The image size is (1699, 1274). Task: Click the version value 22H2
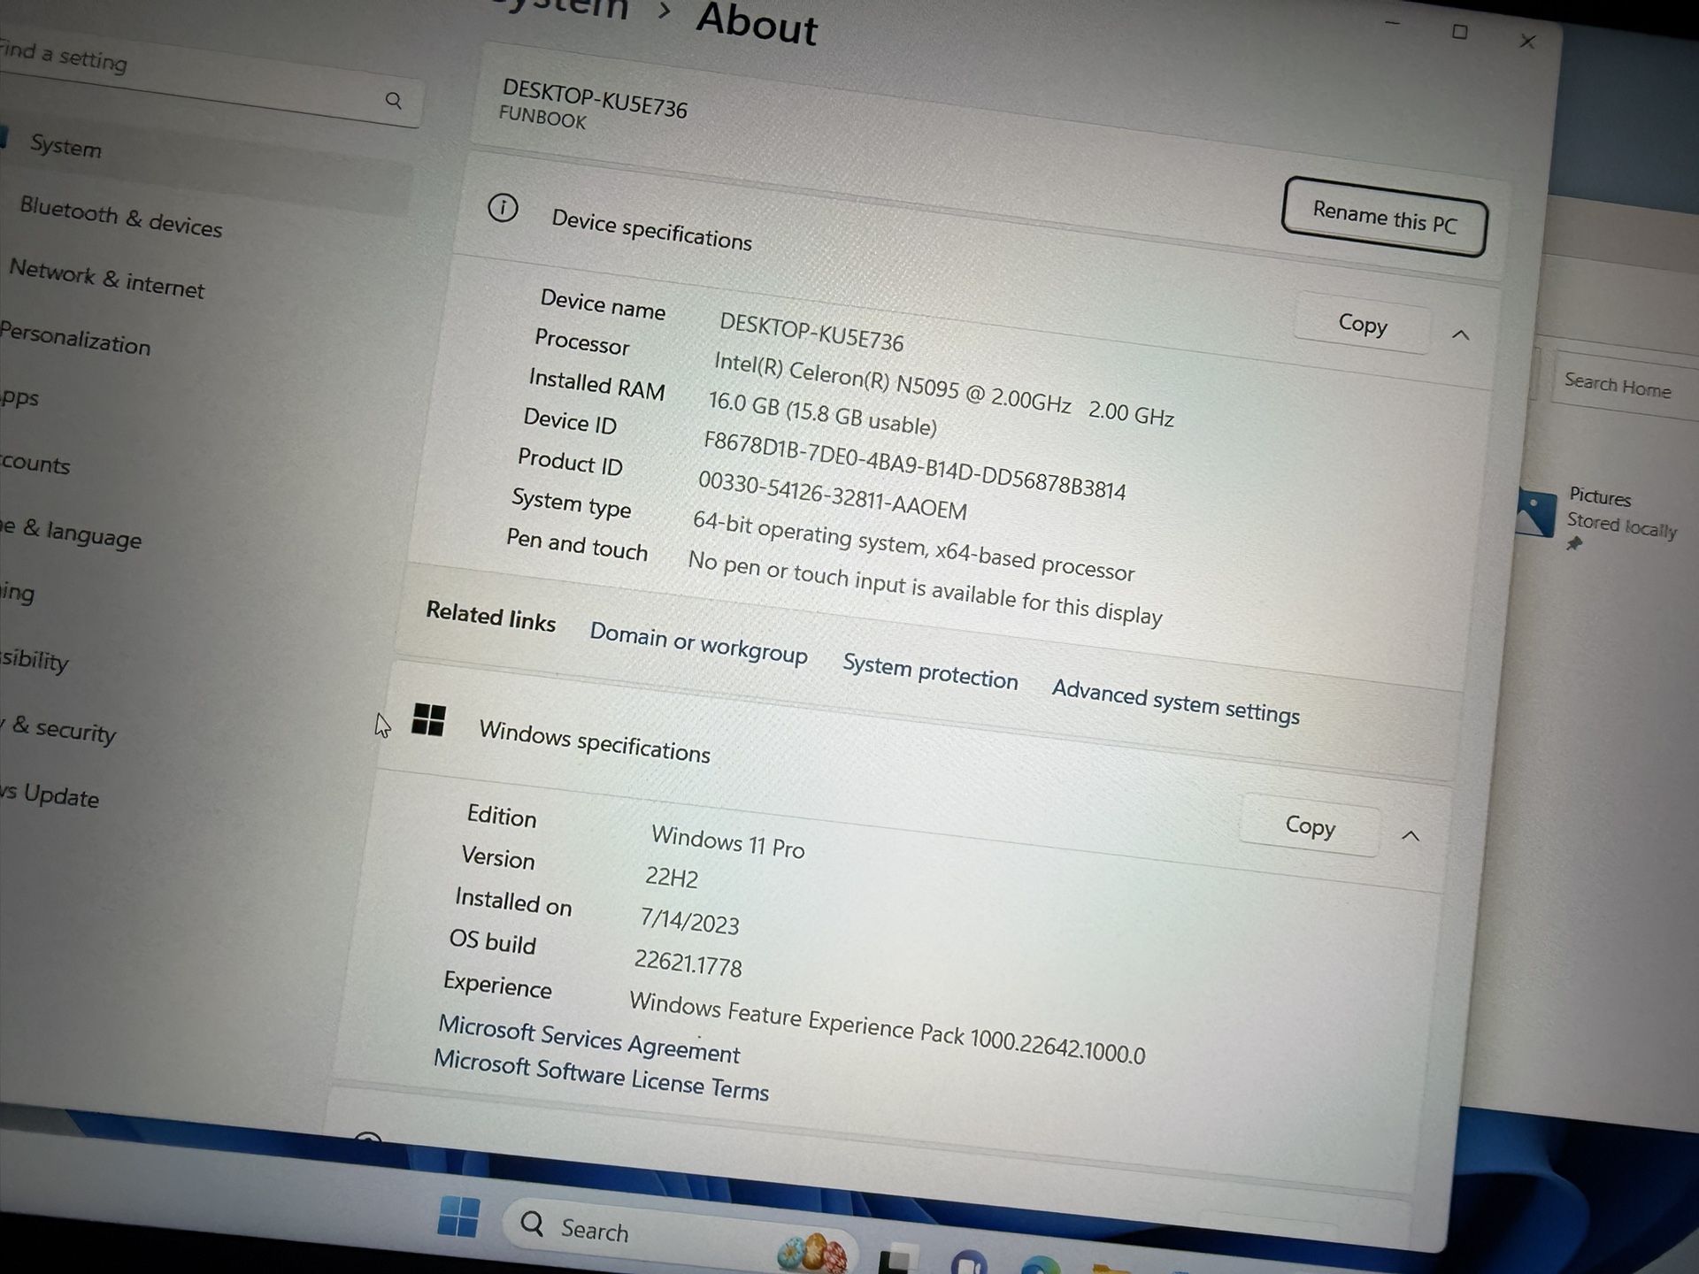click(672, 877)
